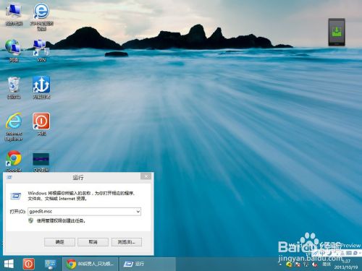Click the red power icon in taskbar
The height and width of the screenshot is (271, 362).
click(29, 264)
